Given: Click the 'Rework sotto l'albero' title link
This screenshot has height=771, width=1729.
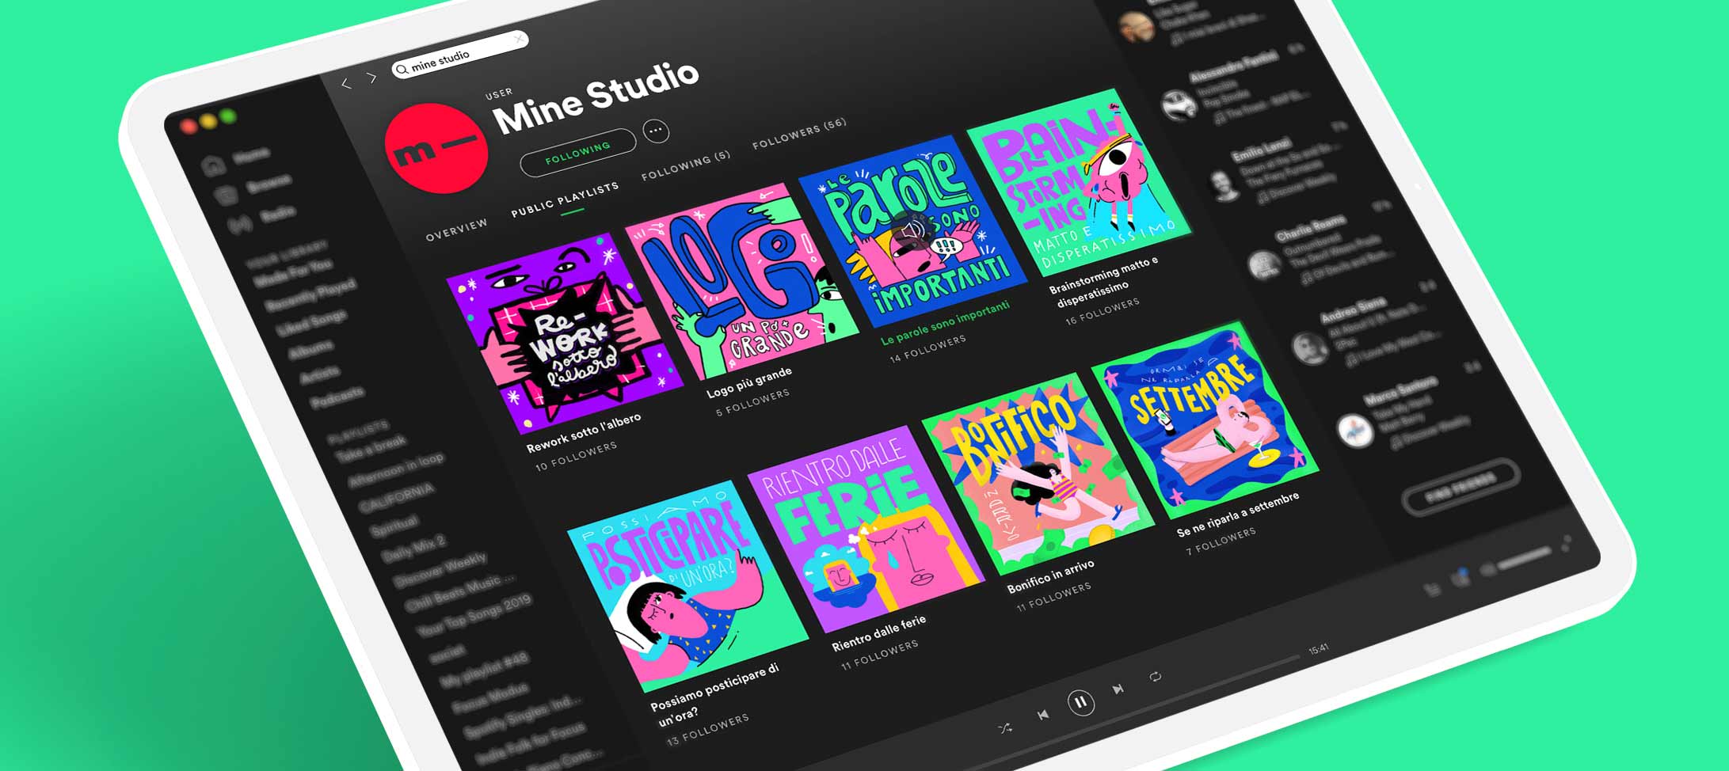Looking at the screenshot, I should coord(584,433).
